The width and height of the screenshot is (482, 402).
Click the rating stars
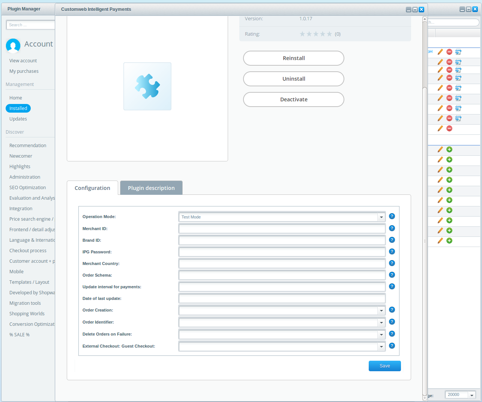(316, 34)
